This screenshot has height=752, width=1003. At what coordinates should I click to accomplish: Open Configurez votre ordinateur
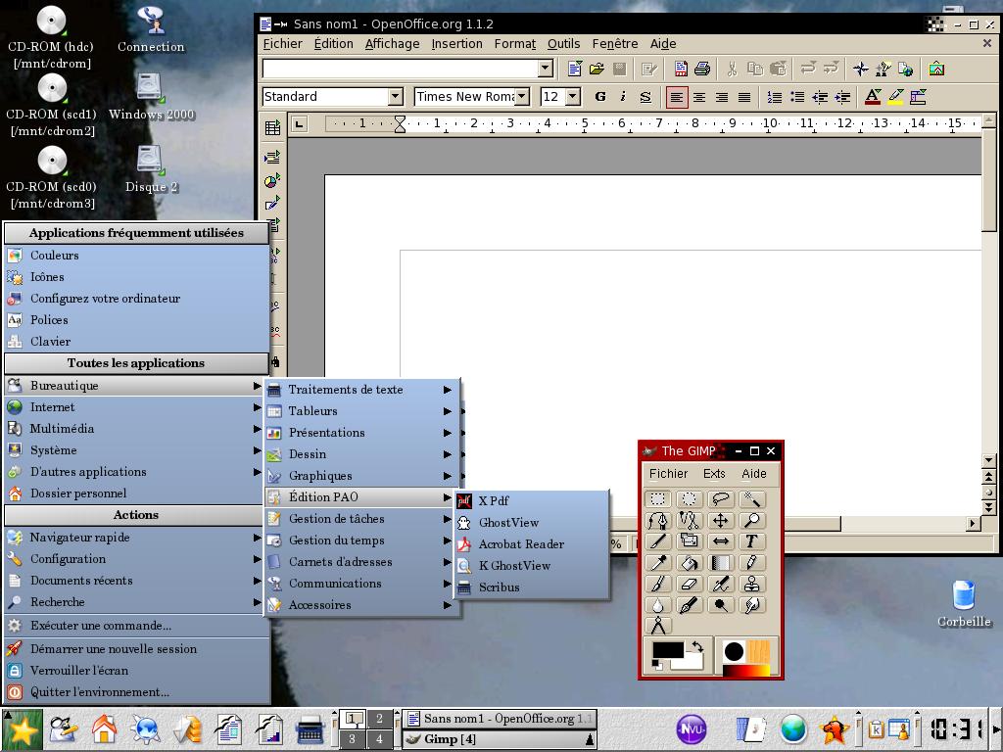(136, 299)
